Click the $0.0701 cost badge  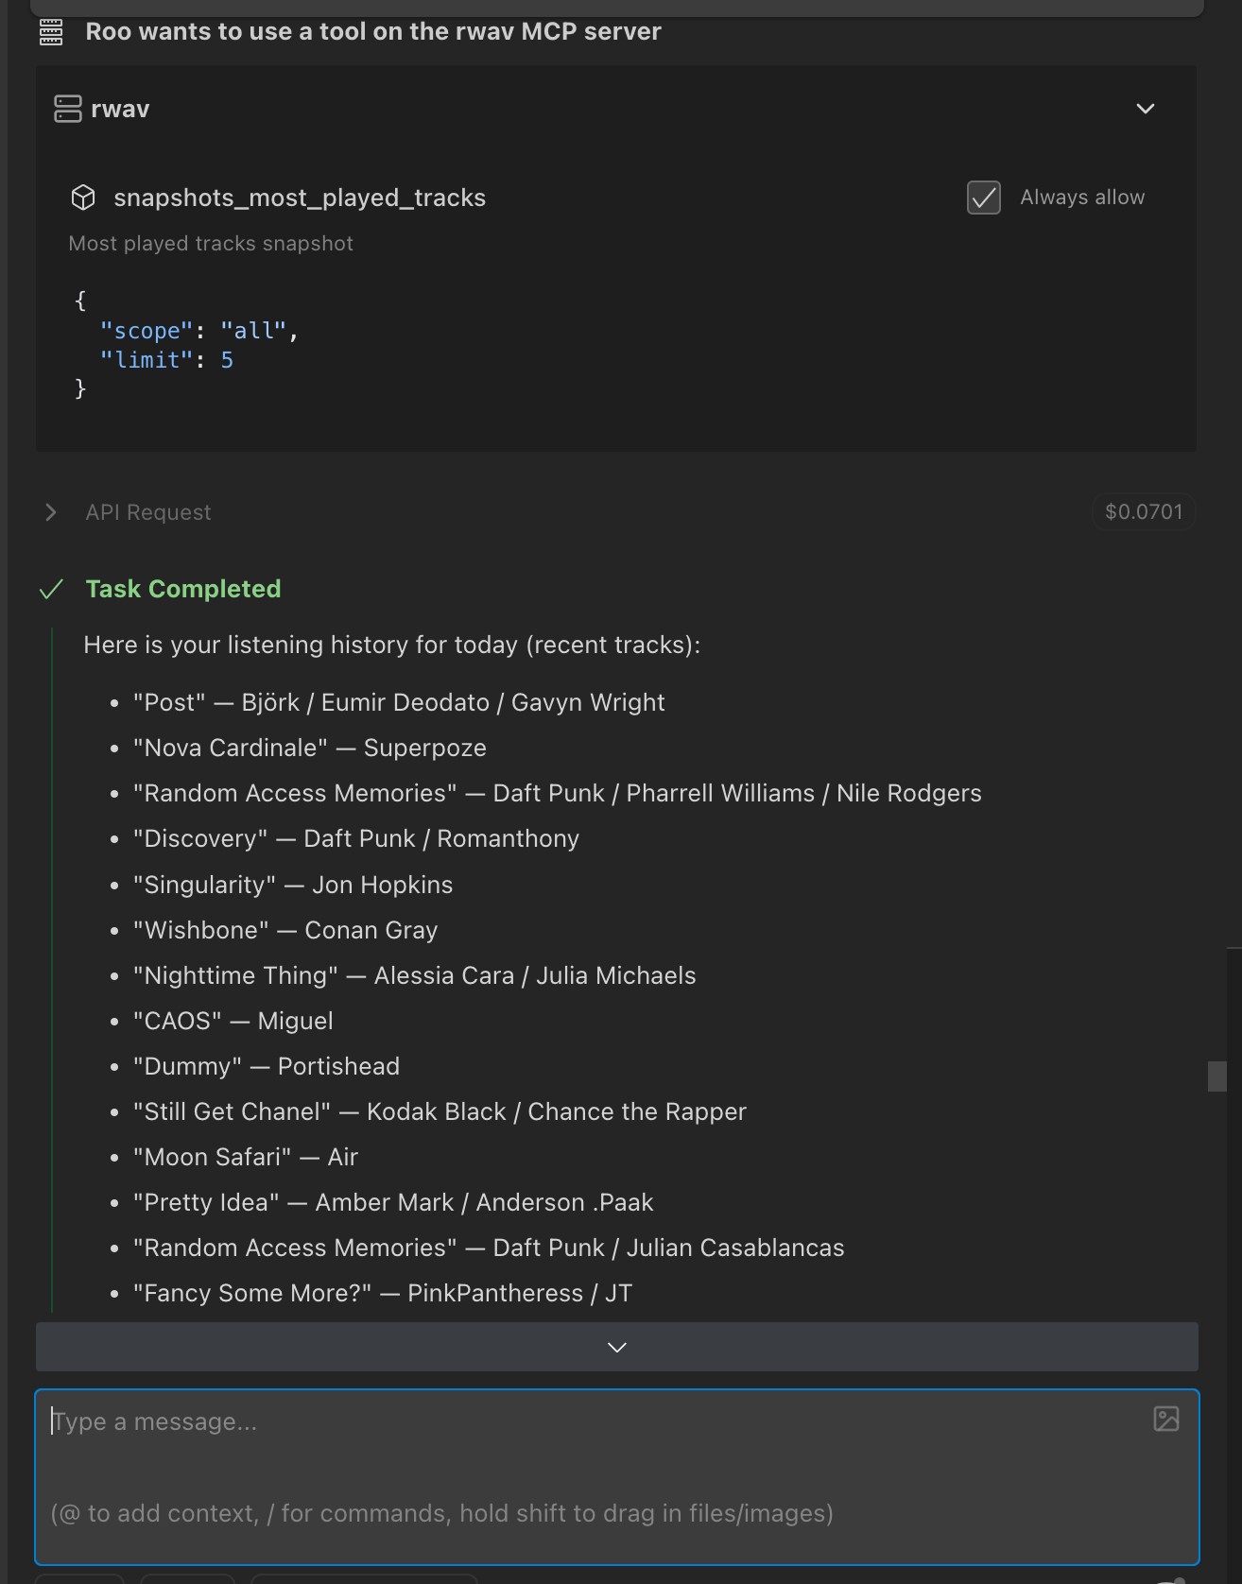click(x=1143, y=512)
